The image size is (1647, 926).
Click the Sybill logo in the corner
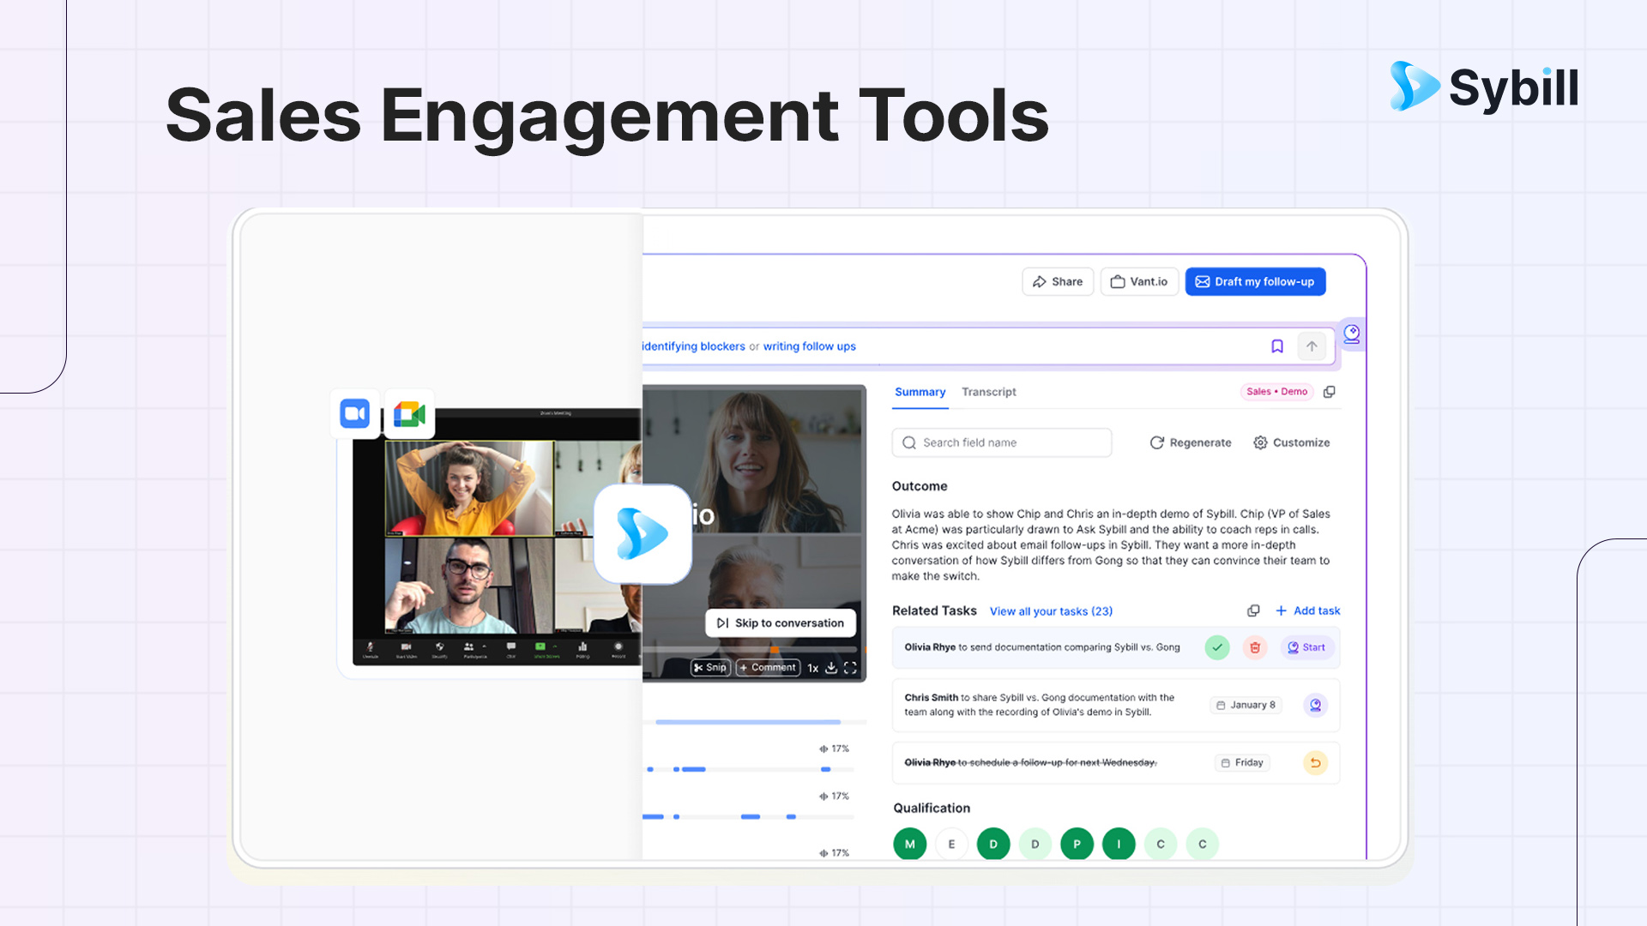click(x=1484, y=87)
